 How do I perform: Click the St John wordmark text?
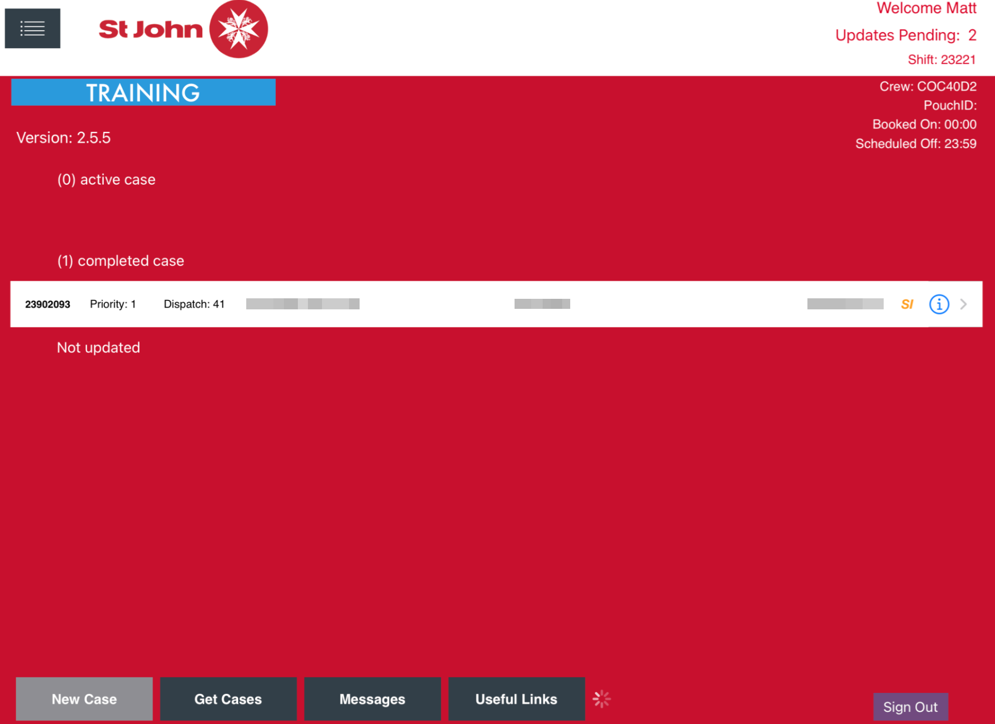(150, 29)
